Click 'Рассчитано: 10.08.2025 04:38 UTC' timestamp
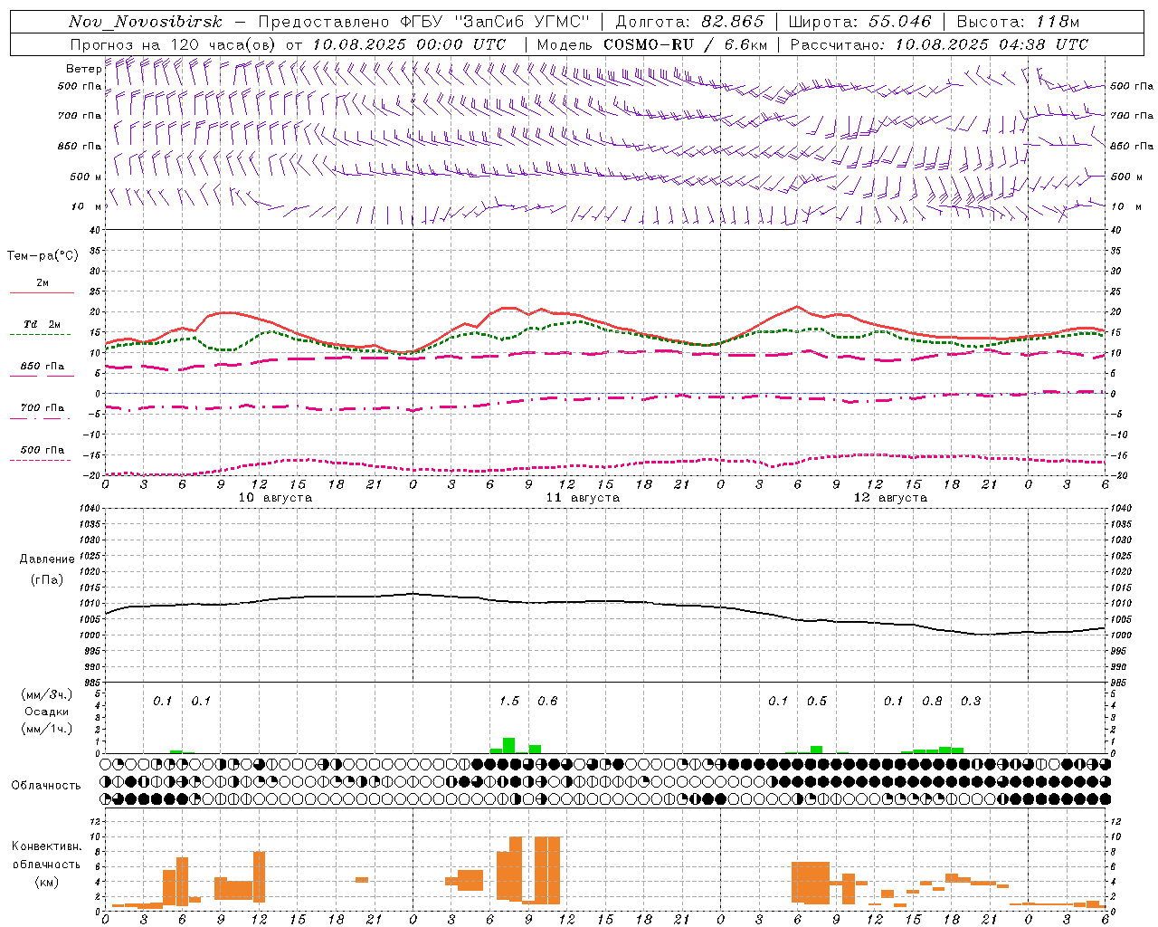 [x=939, y=44]
